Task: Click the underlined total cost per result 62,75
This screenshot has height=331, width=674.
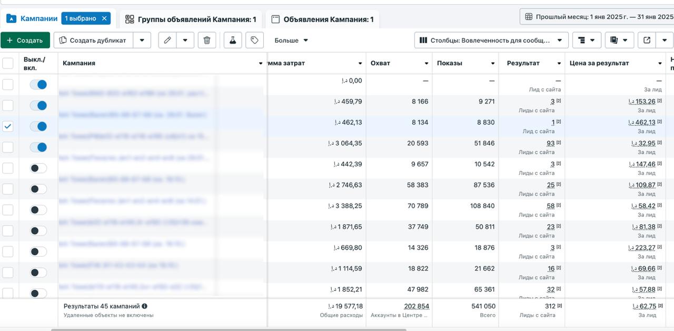Action: (644, 306)
